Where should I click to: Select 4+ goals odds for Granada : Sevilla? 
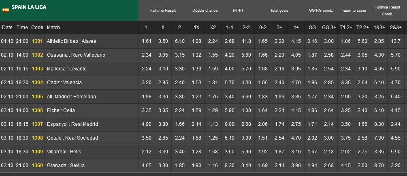coord(296,165)
